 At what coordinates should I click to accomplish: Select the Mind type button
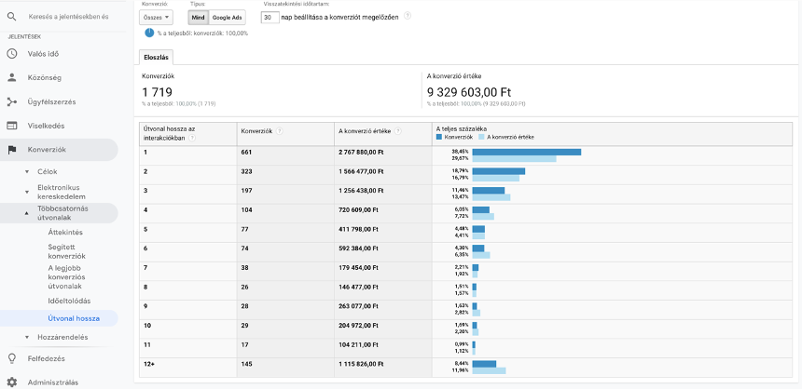click(x=198, y=18)
